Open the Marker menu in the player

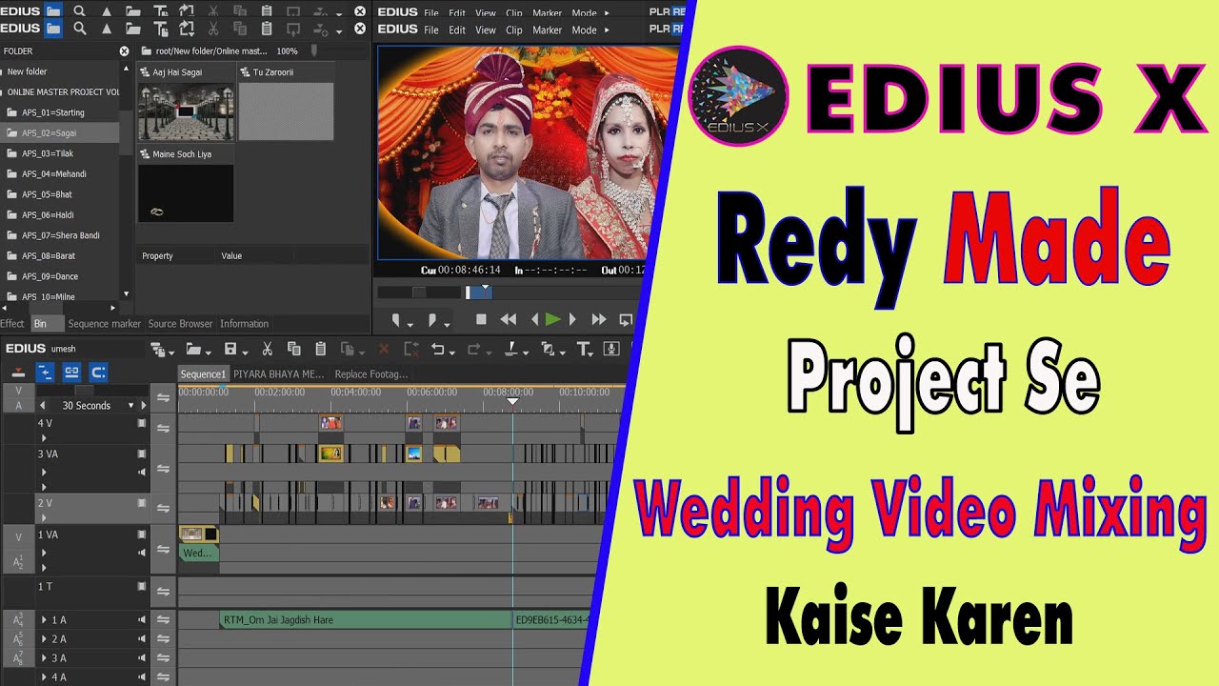pos(547,30)
